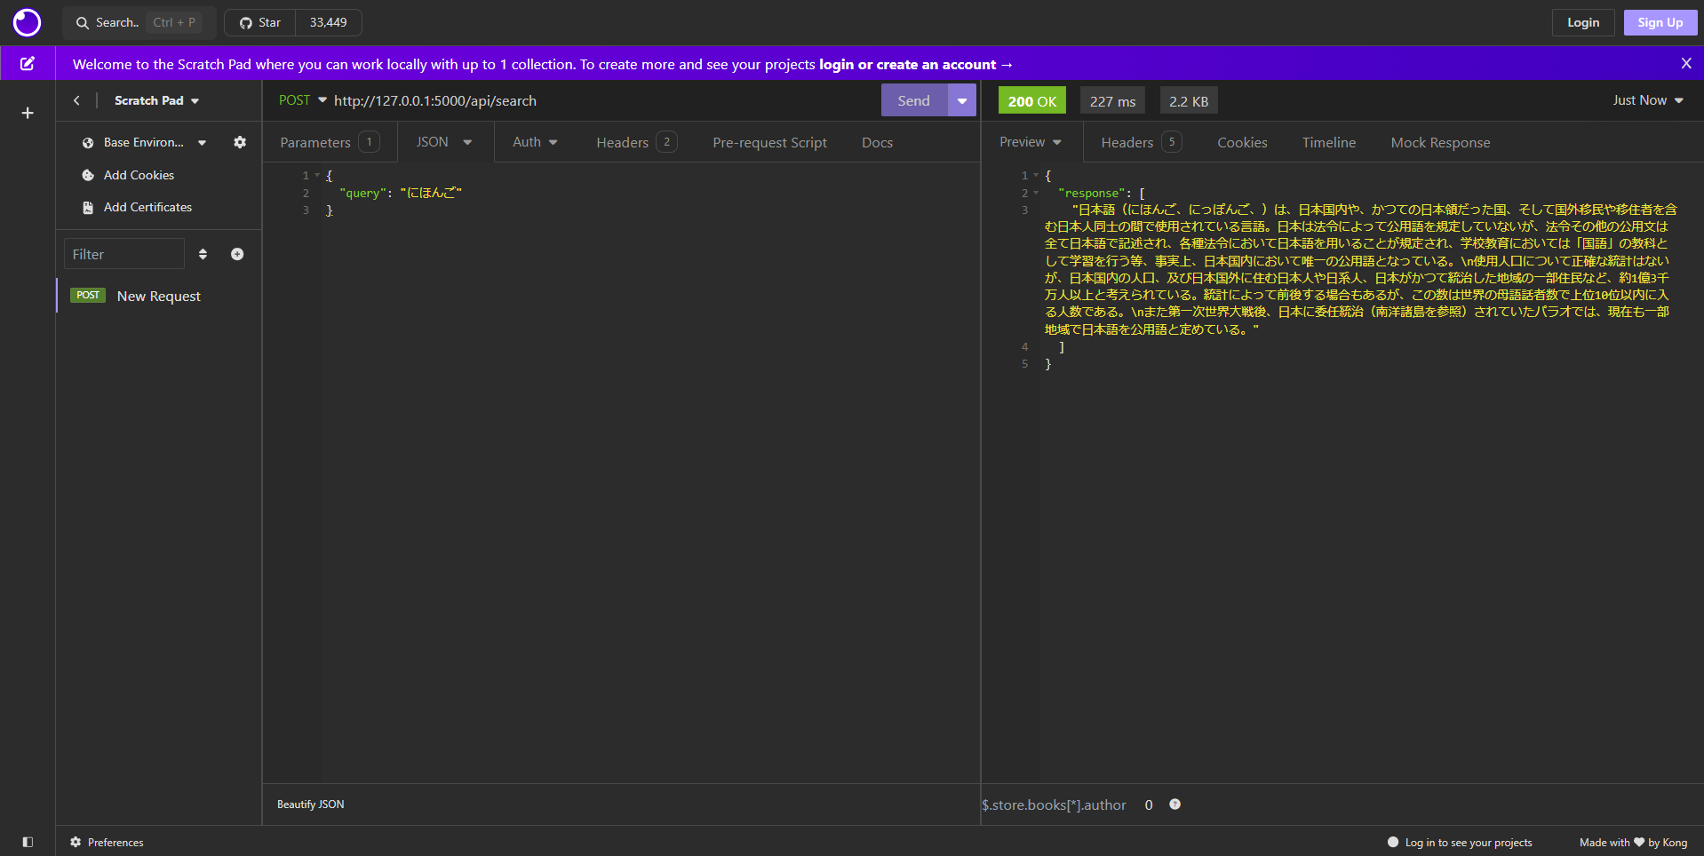Open the Mock Response tab
The image size is (1704, 856).
(1440, 142)
